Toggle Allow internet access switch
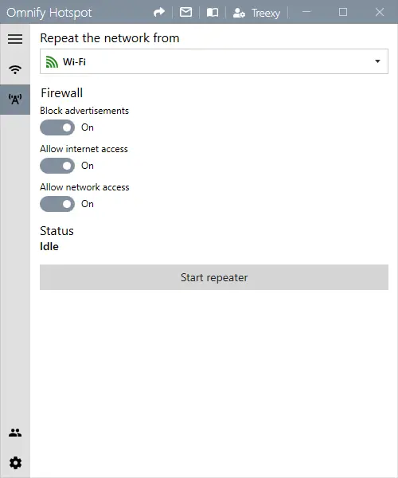398x478 pixels. (x=57, y=166)
